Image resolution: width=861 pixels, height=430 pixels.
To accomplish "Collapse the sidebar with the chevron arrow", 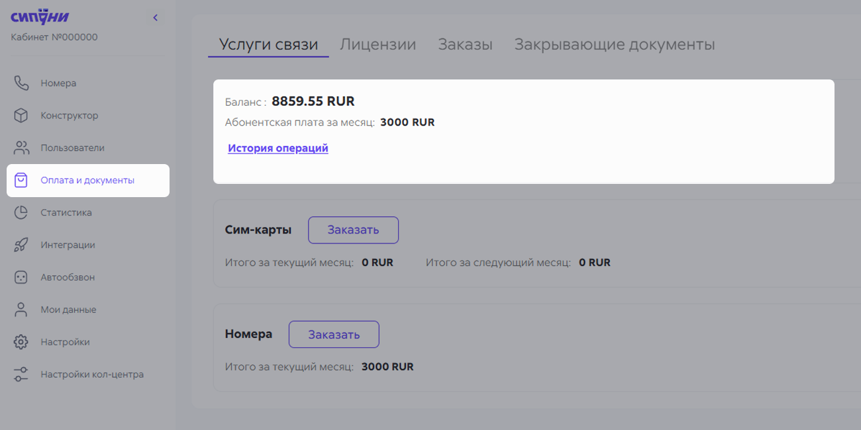I will click(x=156, y=18).
